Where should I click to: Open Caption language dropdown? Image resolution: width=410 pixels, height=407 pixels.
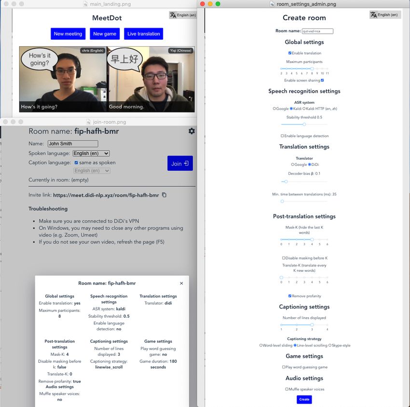(x=92, y=170)
